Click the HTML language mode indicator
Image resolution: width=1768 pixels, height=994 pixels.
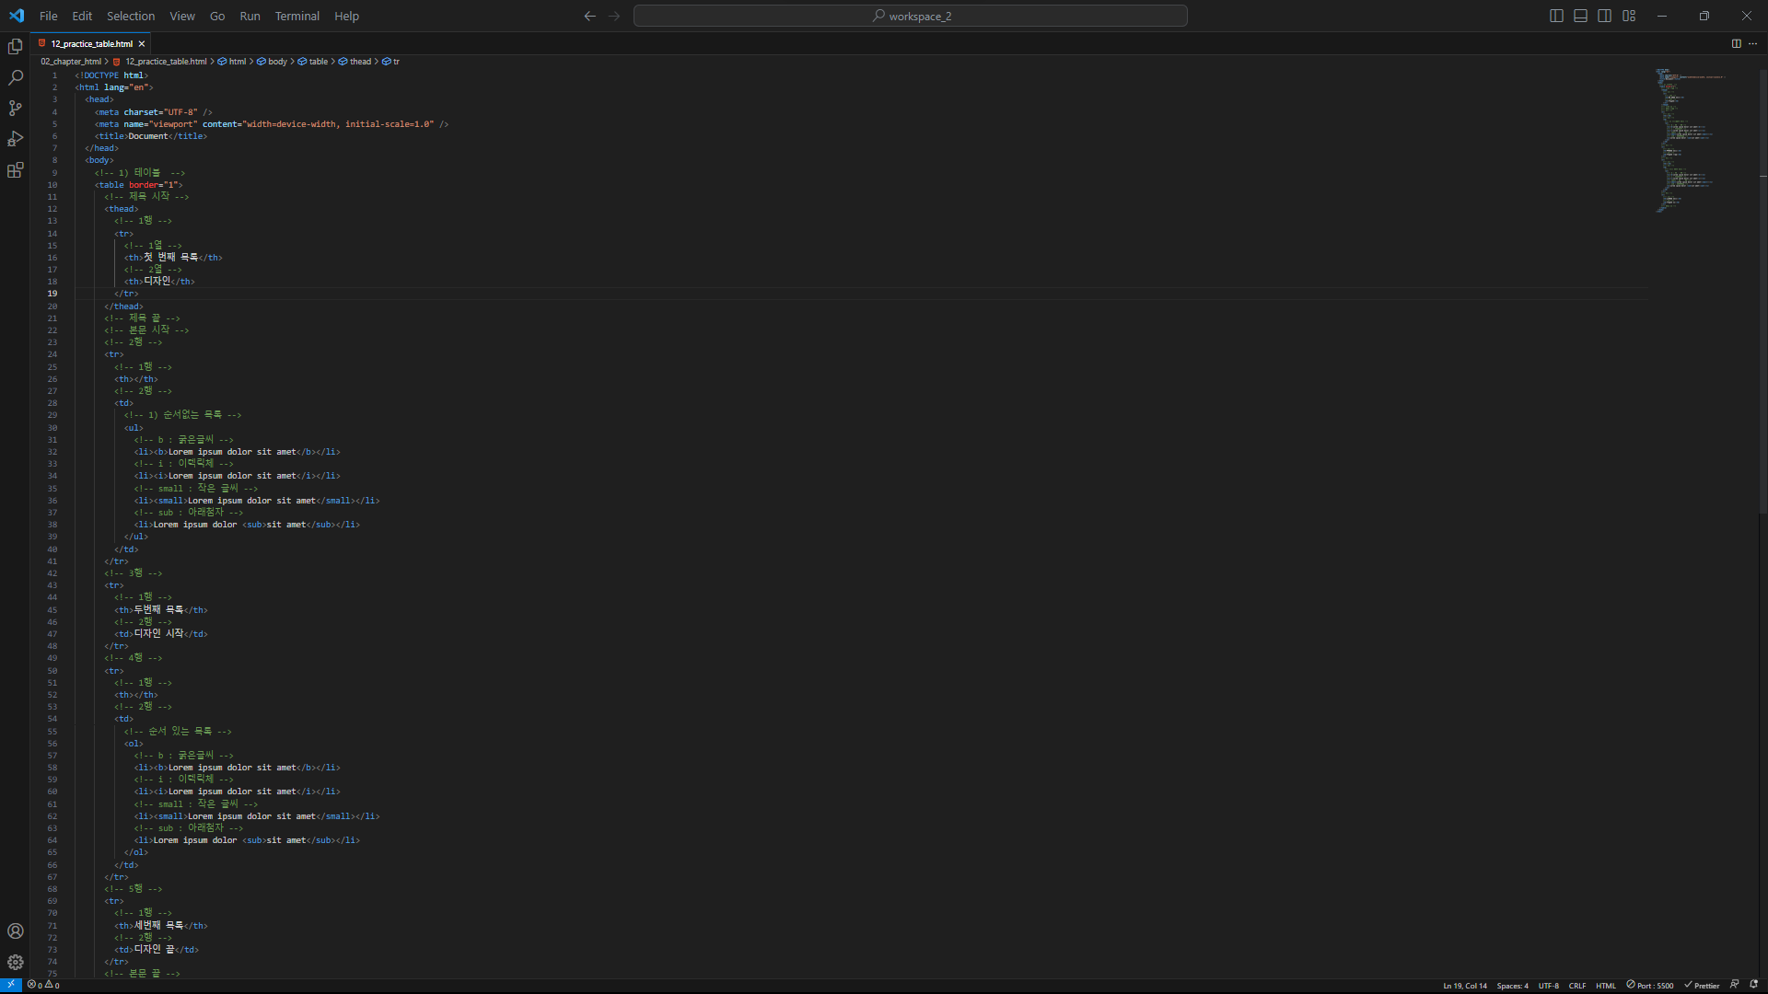pyautogui.click(x=1605, y=985)
